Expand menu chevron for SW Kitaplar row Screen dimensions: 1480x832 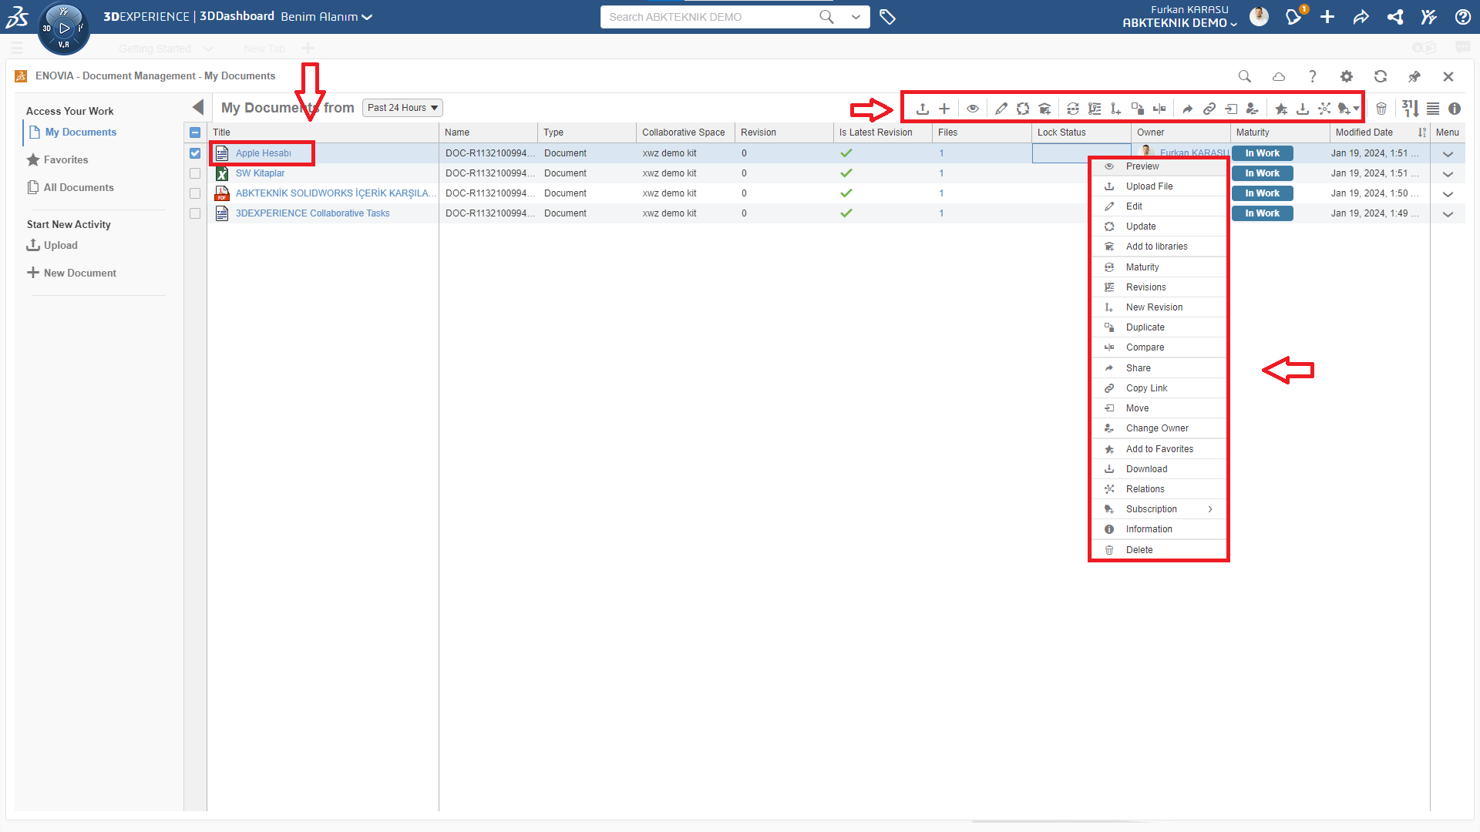pos(1448,174)
